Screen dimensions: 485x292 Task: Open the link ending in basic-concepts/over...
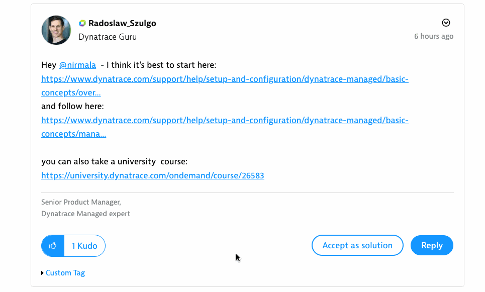pos(225,79)
